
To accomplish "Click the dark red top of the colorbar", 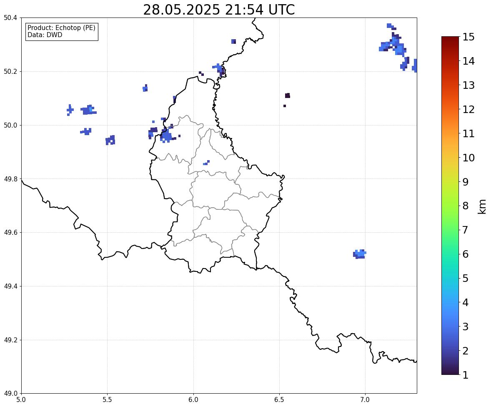I will 450,42.
